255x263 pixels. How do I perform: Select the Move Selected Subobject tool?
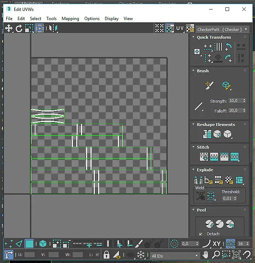point(8,28)
